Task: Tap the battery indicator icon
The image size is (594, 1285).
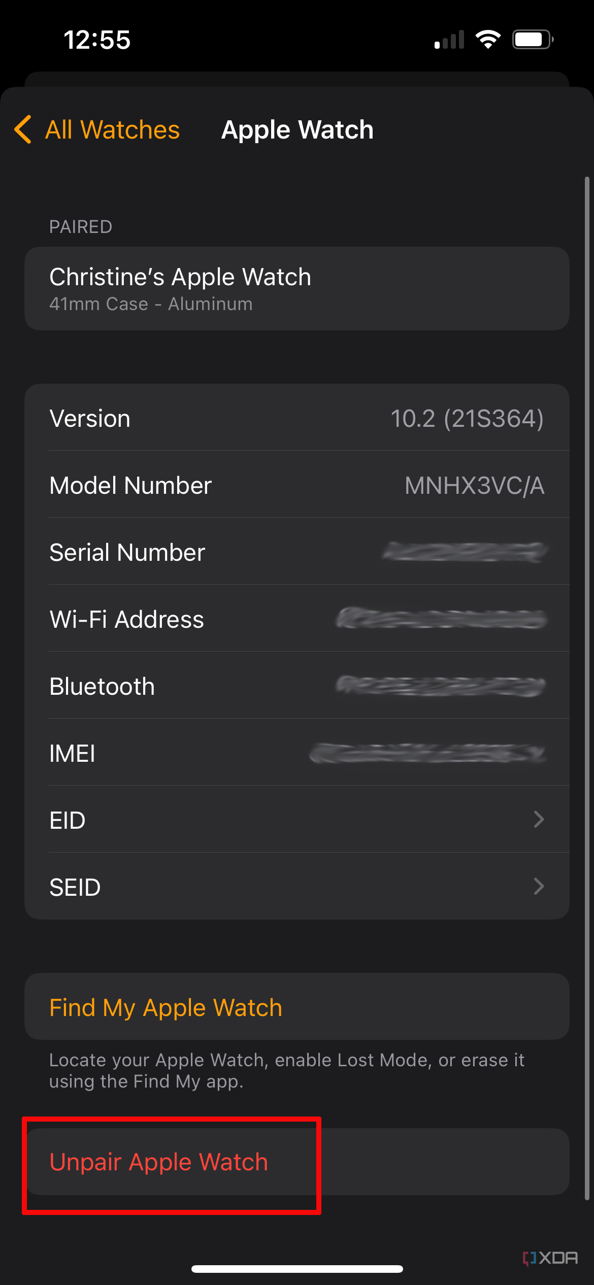Action: (532, 40)
